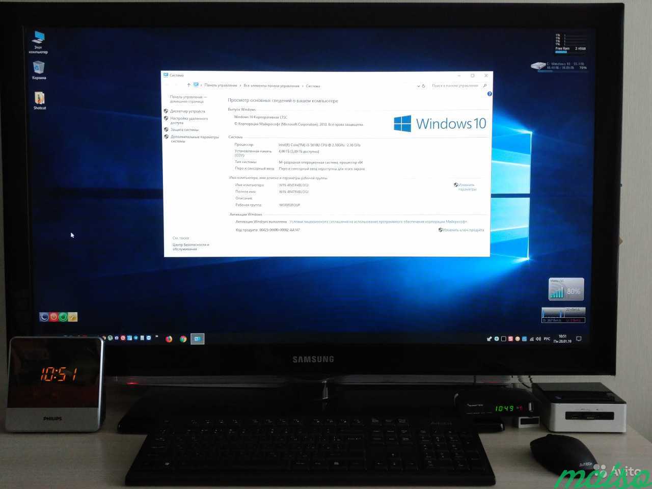Viewport: 652px width, 489px height.
Task: Click the green restart gadget button
Action: click(63, 317)
